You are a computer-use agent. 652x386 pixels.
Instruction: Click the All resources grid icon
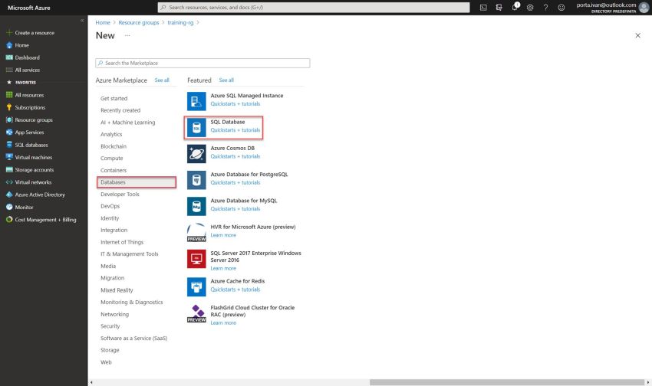click(9, 95)
